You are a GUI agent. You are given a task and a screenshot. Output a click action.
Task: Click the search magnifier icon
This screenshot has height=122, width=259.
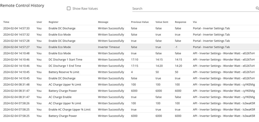click(x=257, y=8)
